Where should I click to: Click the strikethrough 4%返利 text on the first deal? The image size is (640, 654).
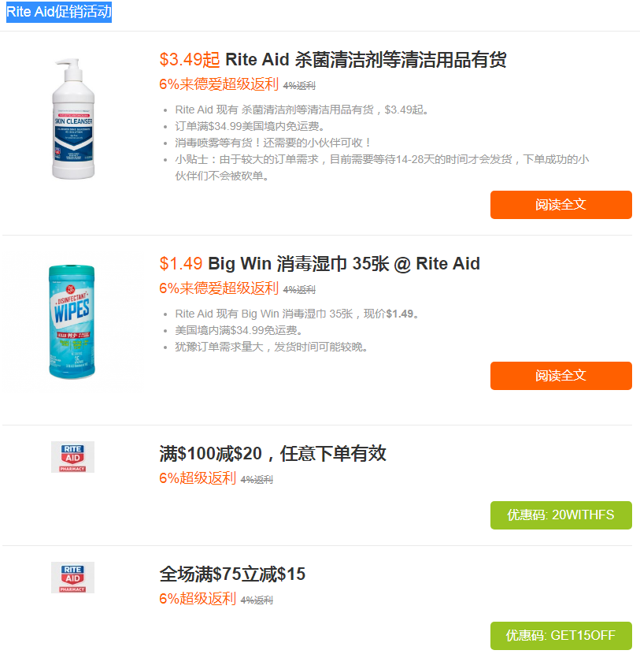300,83
